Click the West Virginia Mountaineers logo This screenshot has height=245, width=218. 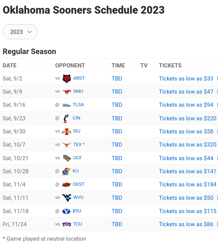click(x=67, y=198)
